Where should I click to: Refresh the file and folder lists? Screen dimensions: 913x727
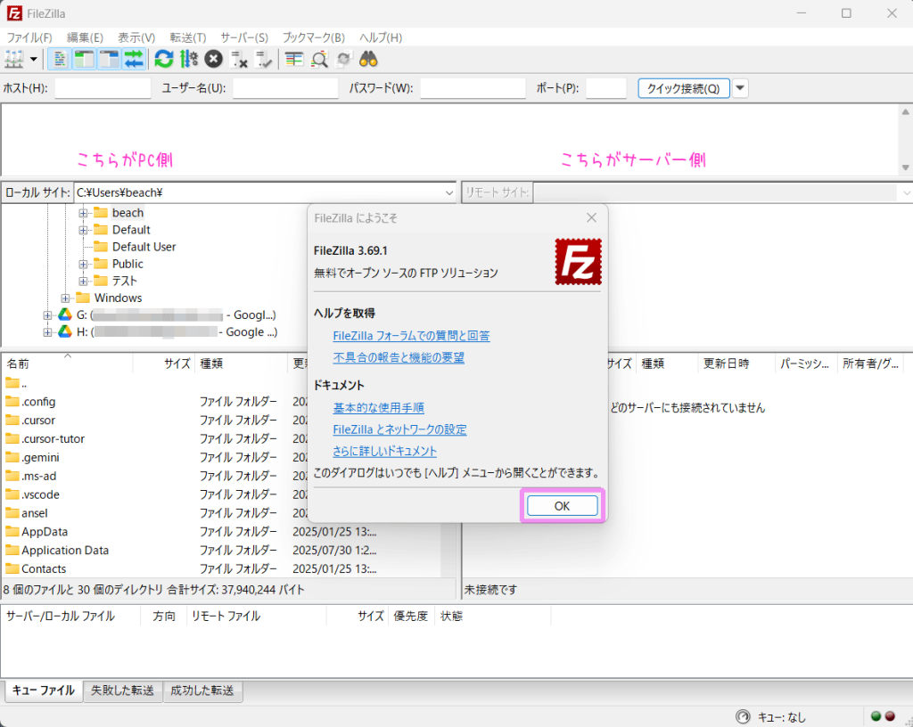point(164,60)
